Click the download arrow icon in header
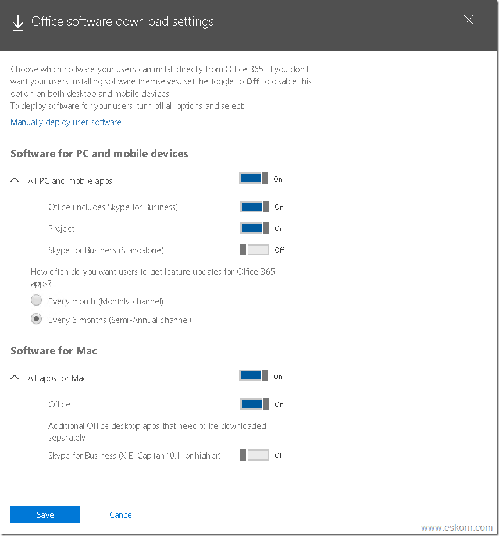Screen dimensions: 499x536 pos(18,23)
